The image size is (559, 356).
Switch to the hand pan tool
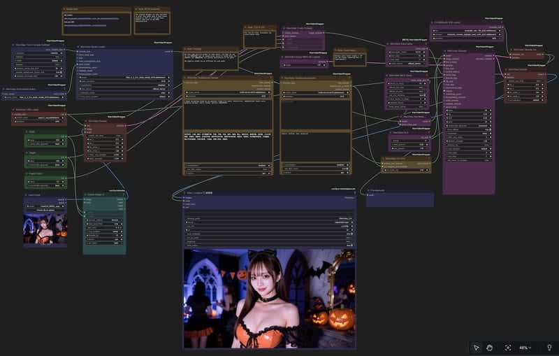coord(490,348)
